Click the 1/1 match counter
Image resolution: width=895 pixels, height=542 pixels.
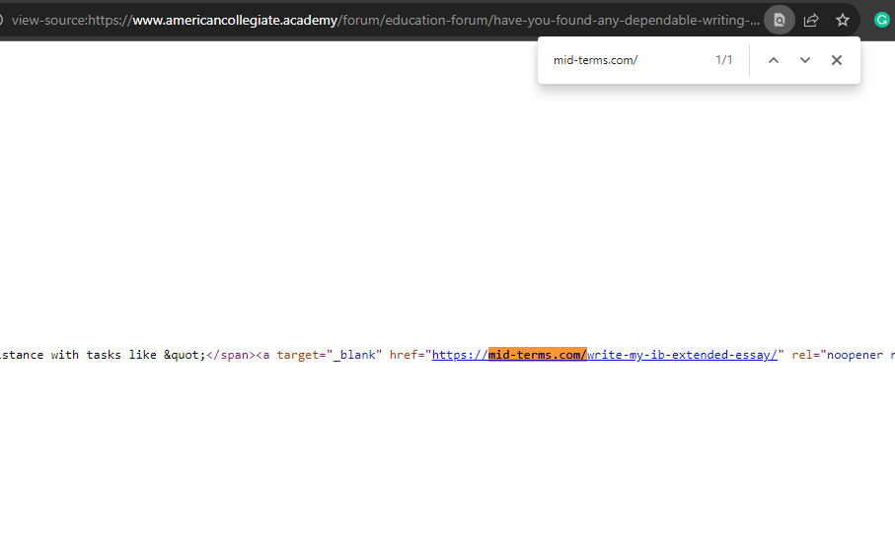[723, 60]
